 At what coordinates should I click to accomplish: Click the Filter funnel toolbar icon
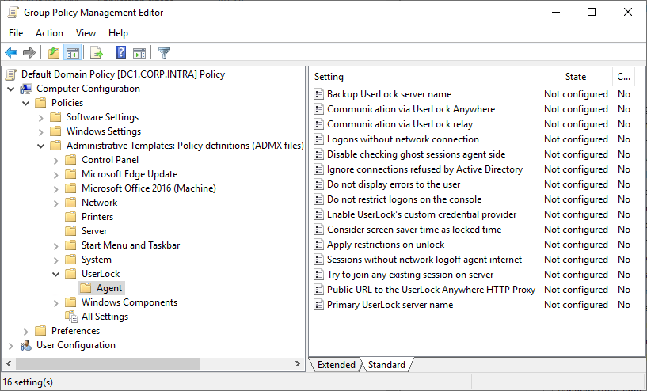click(164, 53)
